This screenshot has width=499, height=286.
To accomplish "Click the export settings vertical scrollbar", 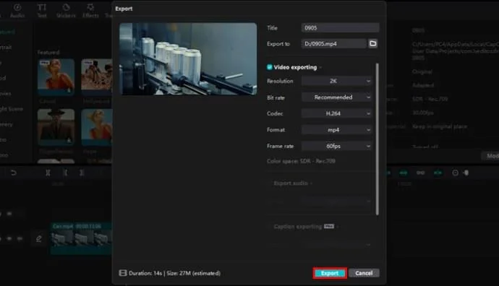I will 377,139.
